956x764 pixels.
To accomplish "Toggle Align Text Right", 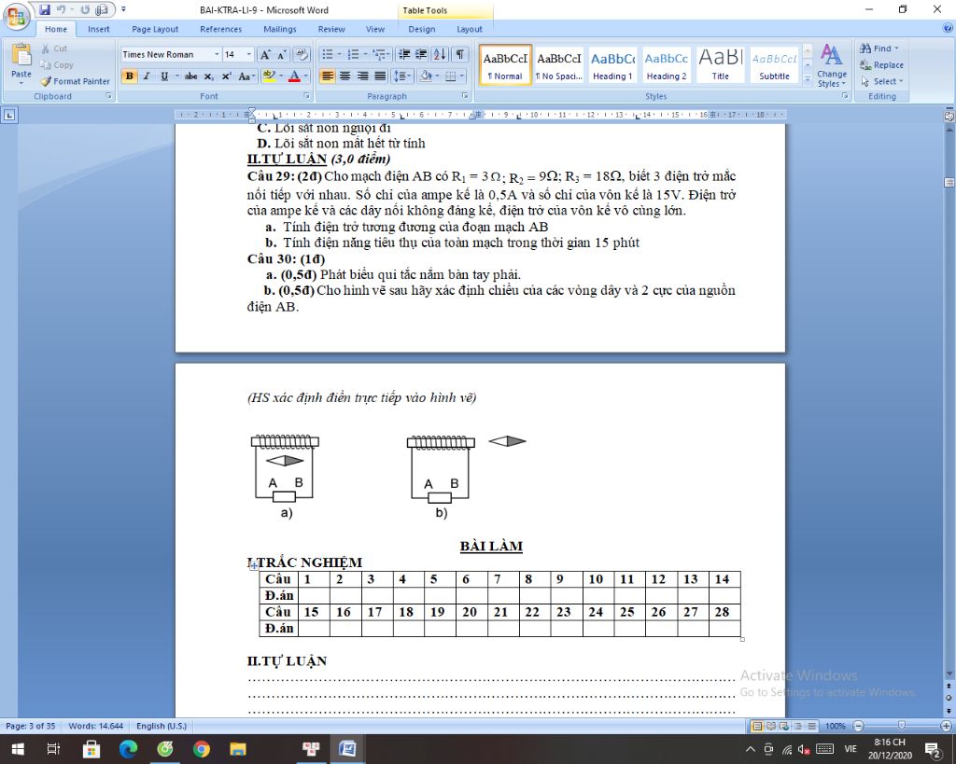I will pos(363,76).
